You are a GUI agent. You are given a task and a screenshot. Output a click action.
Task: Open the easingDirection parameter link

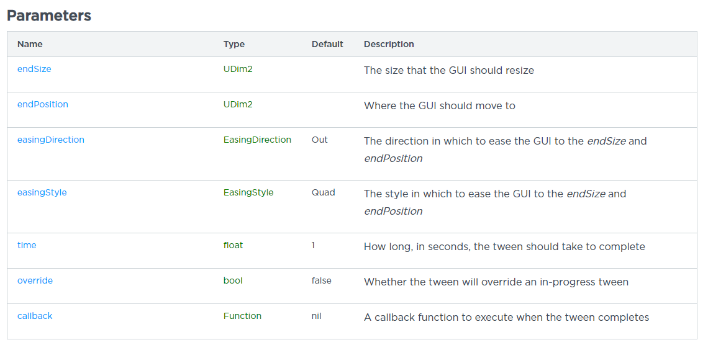click(x=50, y=140)
